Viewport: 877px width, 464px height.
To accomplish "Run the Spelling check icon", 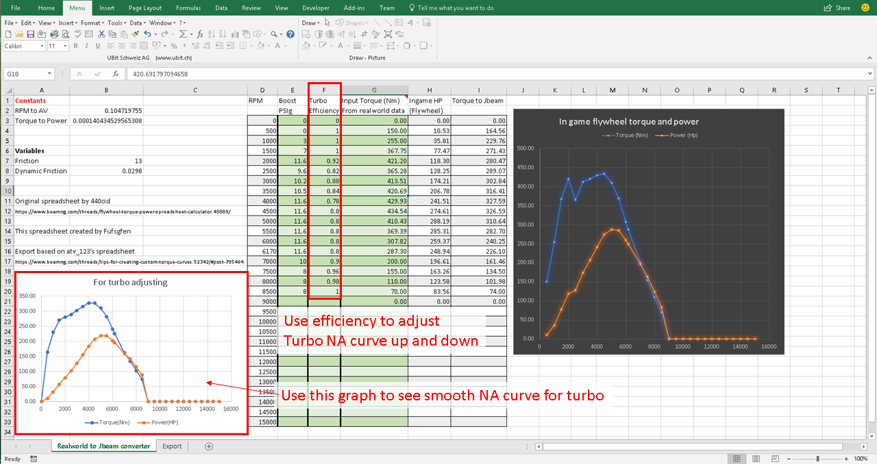I will 77,34.
